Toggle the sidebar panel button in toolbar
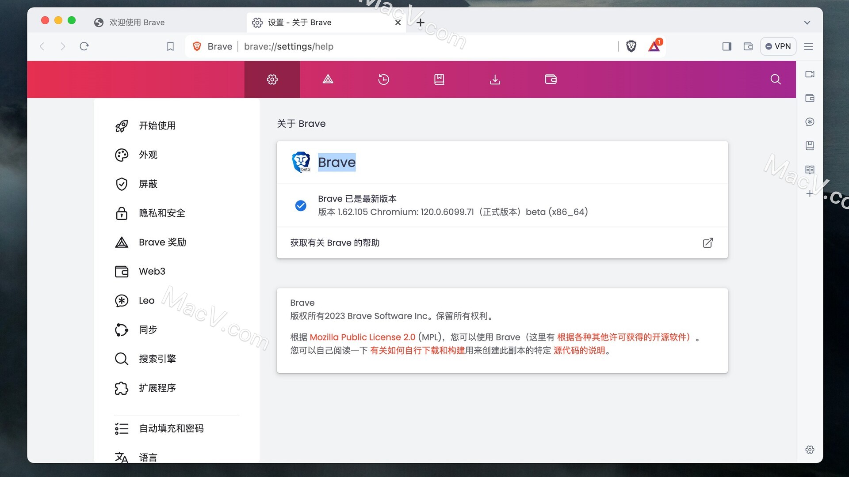Image resolution: width=849 pixels, height=477 pixels. pos(727,46)
